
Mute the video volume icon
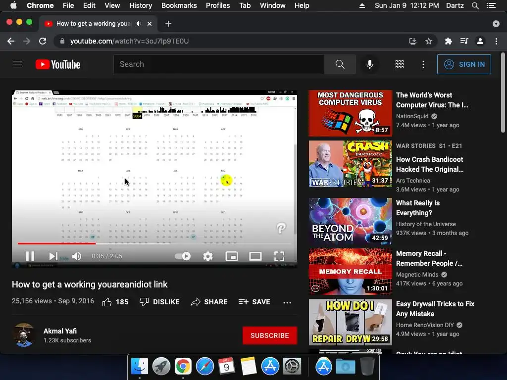tap(77, 256)
